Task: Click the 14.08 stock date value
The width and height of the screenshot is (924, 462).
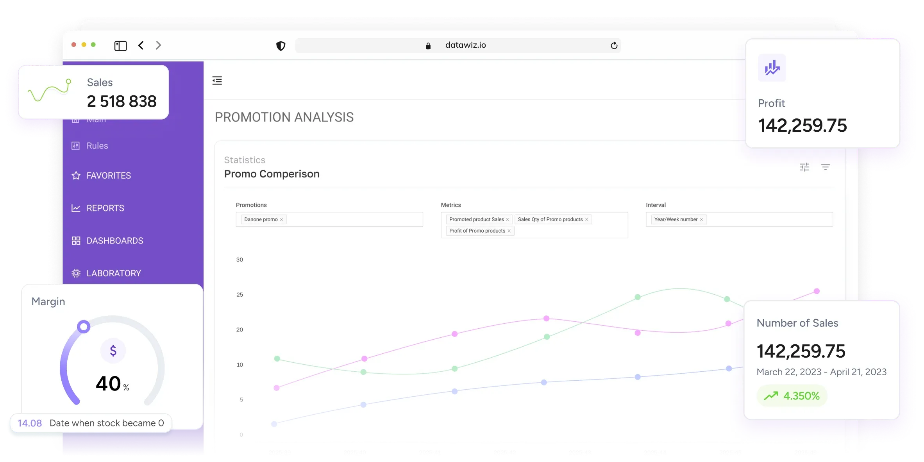Action: [x=30, y=423]
